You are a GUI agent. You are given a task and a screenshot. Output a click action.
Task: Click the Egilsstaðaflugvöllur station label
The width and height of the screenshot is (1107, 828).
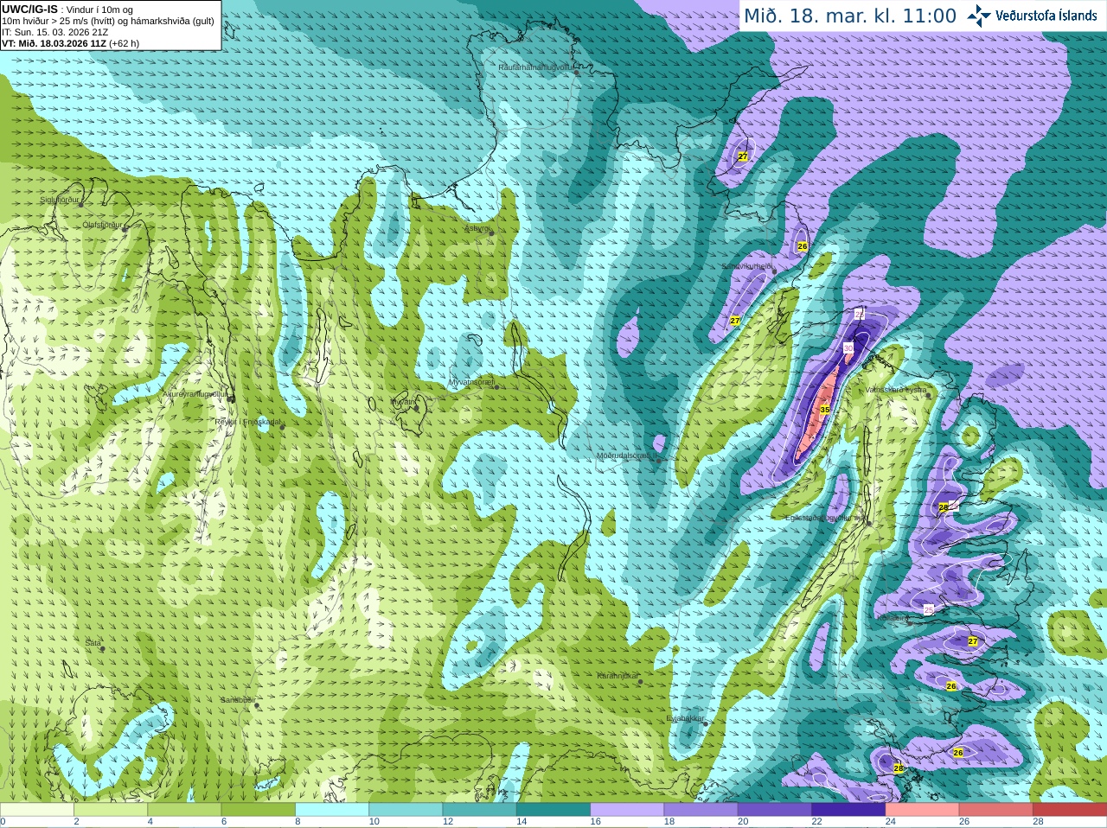(825, 517)
